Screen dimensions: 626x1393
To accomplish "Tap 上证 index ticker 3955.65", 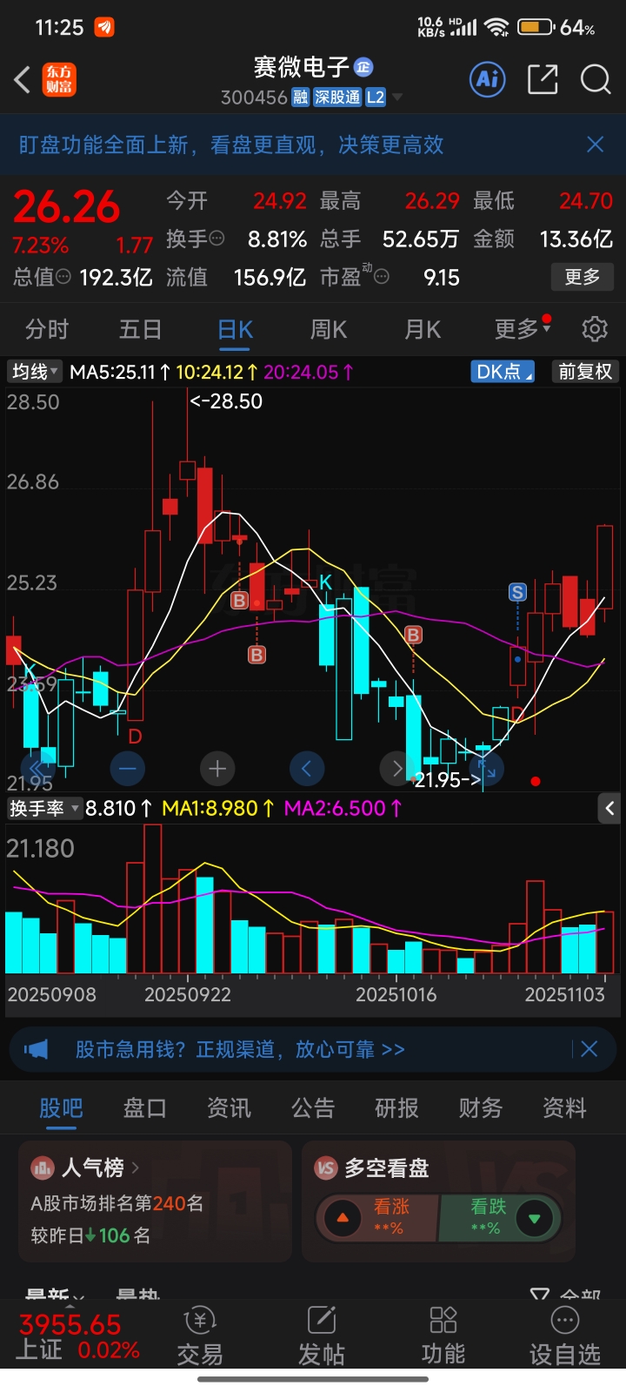I will click(x=78, y=1337).
